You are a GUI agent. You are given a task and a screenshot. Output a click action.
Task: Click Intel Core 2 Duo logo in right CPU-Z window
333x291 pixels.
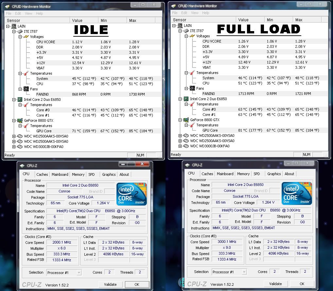tap(297, 193)
